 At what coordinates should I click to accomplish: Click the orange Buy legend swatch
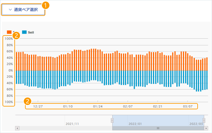(x=9, y=32)
